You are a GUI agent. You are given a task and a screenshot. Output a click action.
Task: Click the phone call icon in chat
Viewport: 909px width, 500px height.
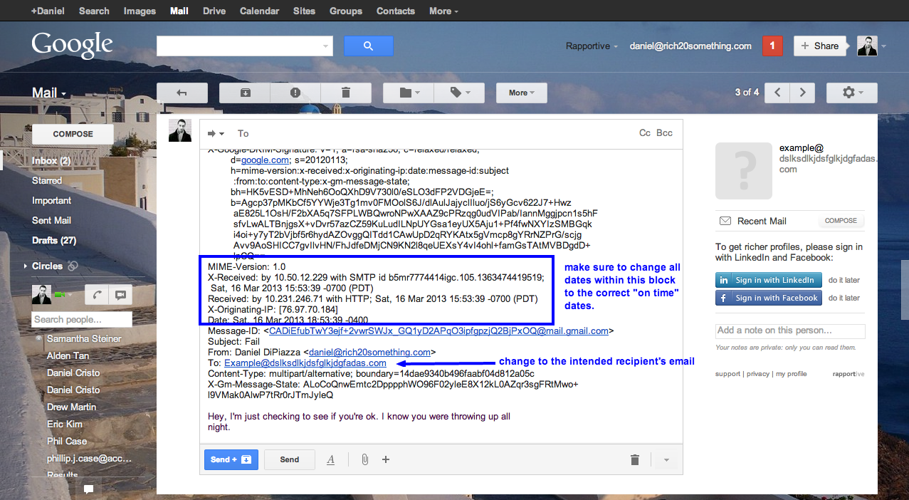pos(95,295)
